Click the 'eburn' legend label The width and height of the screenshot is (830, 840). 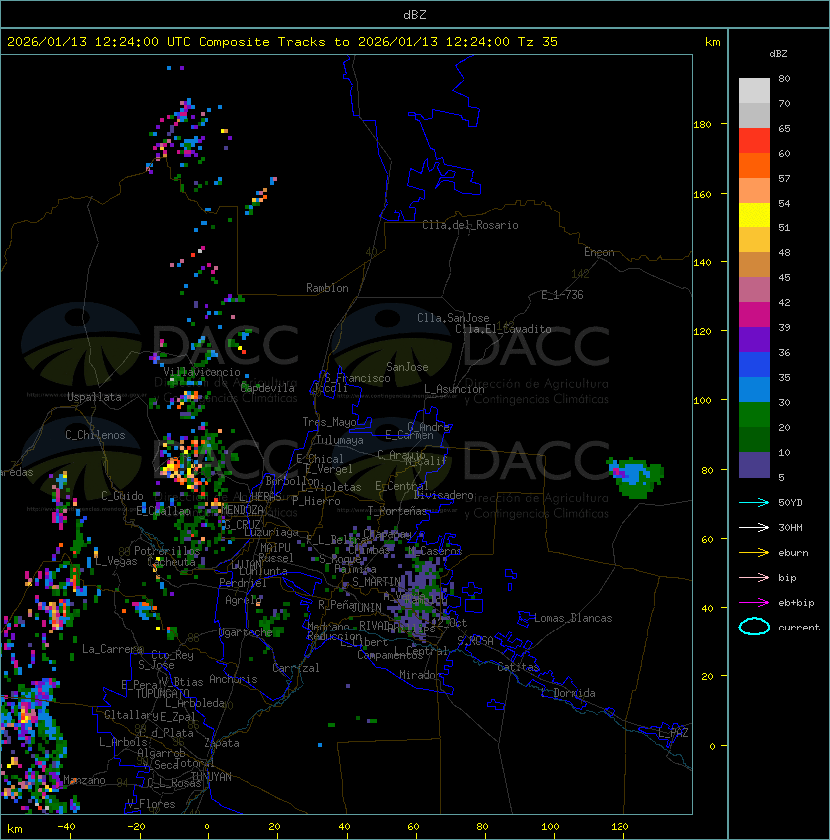[x=793, y=553]
